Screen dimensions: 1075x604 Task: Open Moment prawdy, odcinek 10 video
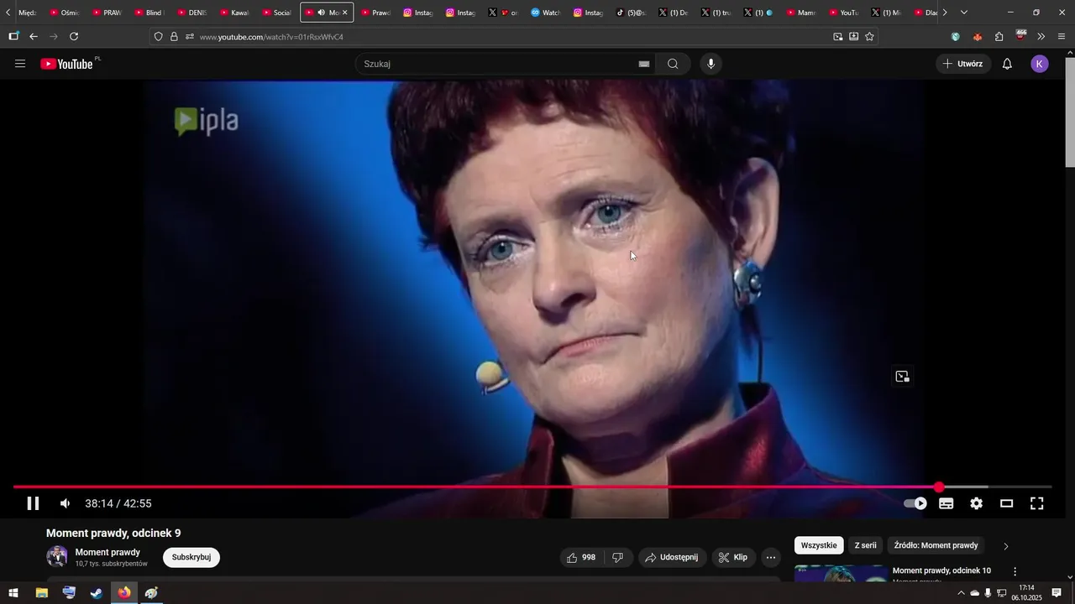pos(941,570)
